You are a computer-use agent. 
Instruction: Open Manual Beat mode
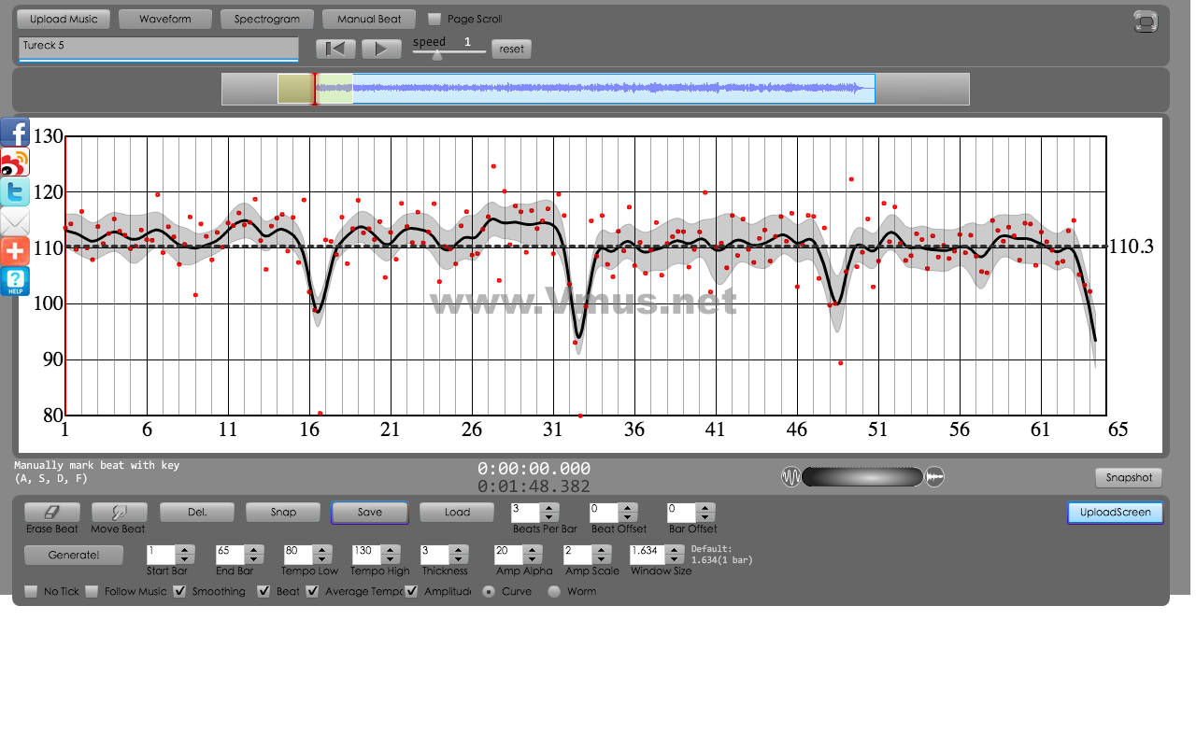point(369,19)
